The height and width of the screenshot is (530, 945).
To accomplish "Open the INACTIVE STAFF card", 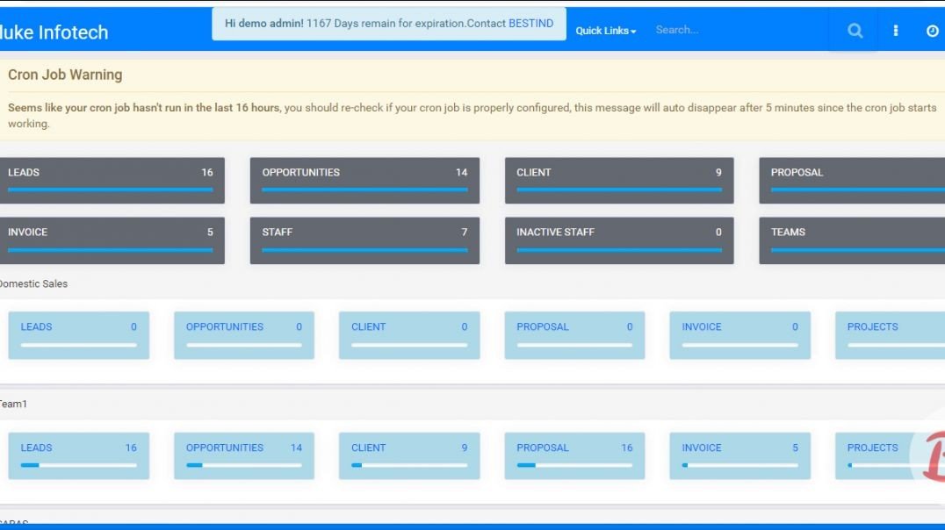I will click(618, 240).
